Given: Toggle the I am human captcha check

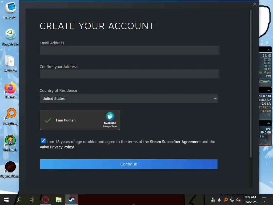Looking at the screenshot, I should [48, 120].
